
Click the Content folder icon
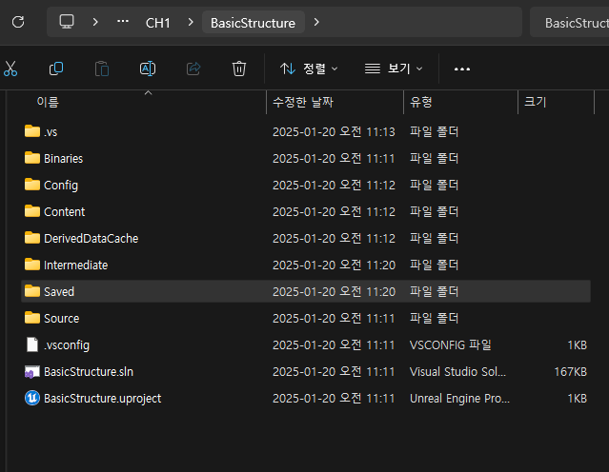[x=32, y=211]
